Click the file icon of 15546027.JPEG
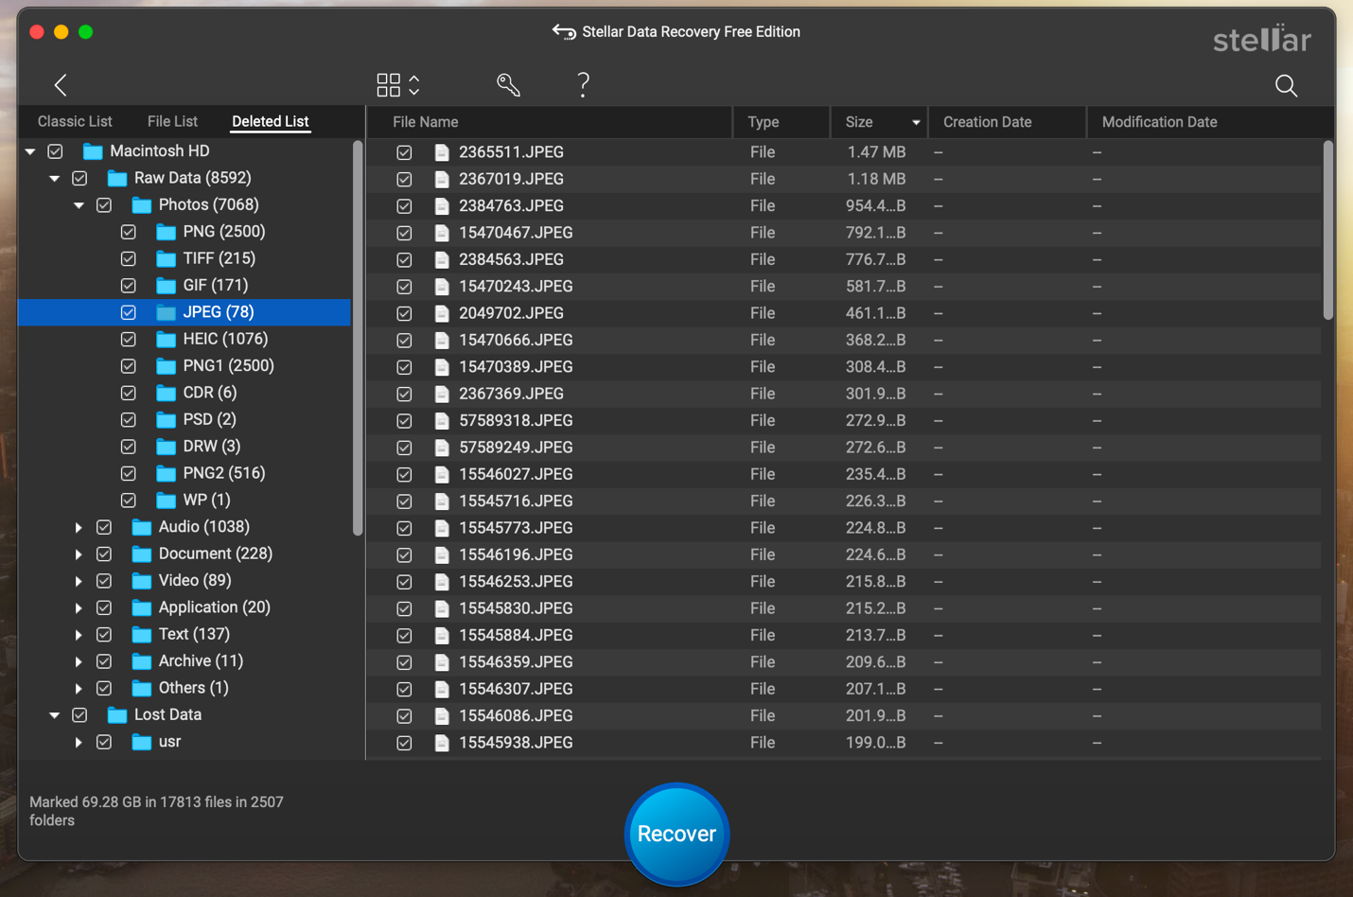1353x897 pixels. pyautogui.click(x=442, y=475)
